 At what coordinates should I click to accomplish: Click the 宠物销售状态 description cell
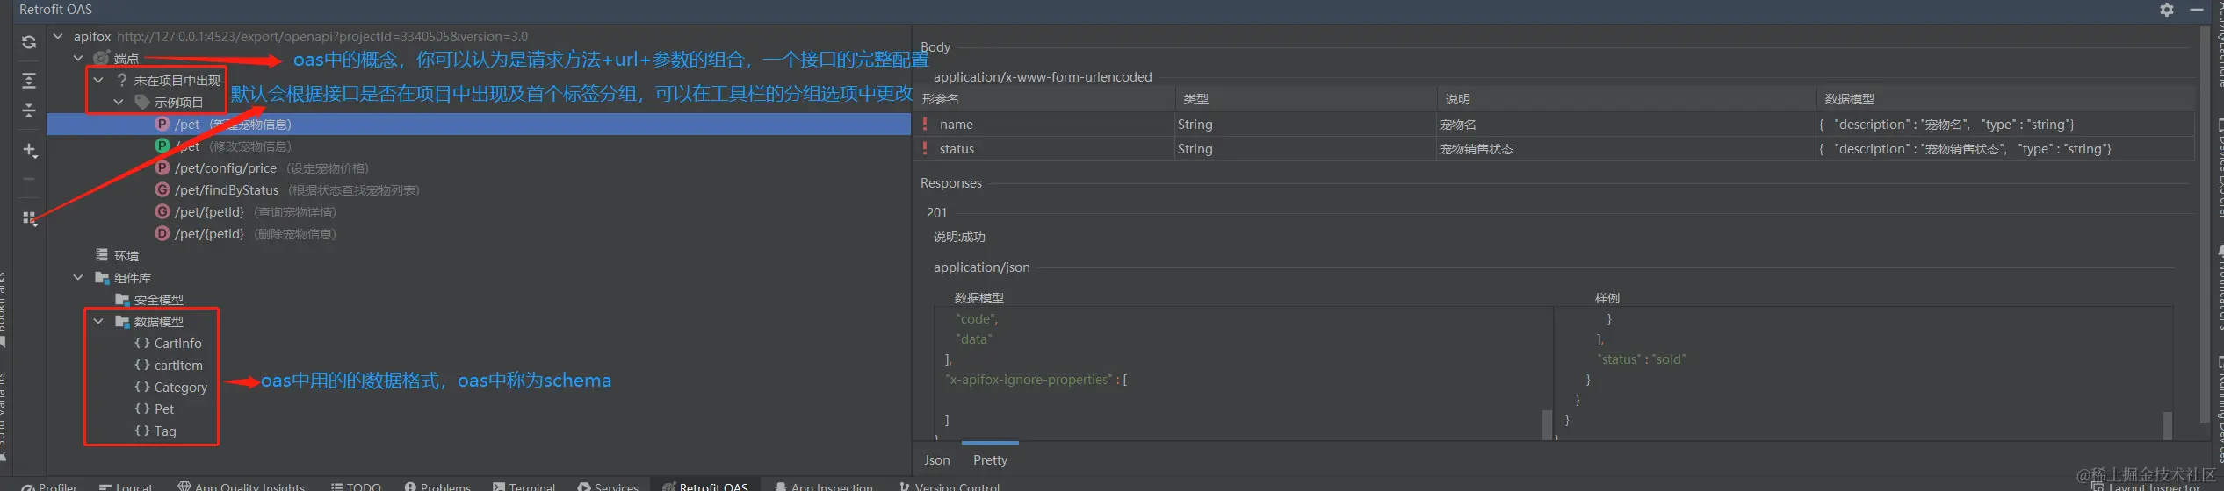pyautogui.click(x=1627, y=149)
